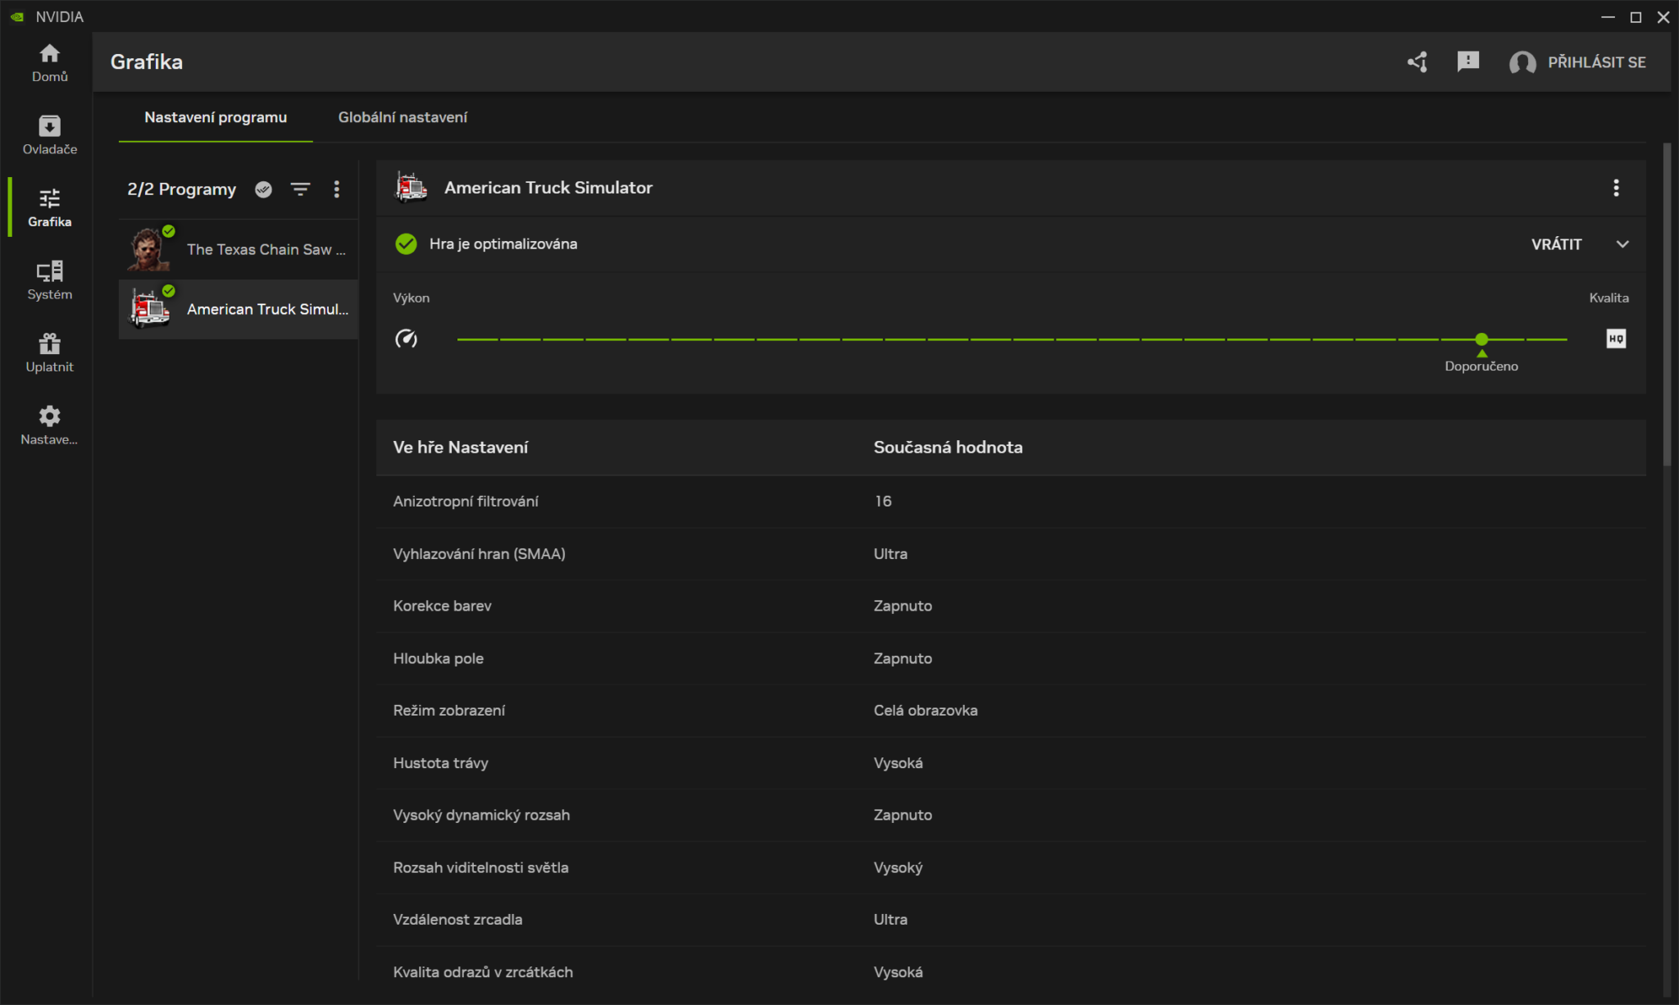This screenshot has height=1005, width=1679.
Task: Click the Korekce barev setting row
Action: pos(1011,606)
